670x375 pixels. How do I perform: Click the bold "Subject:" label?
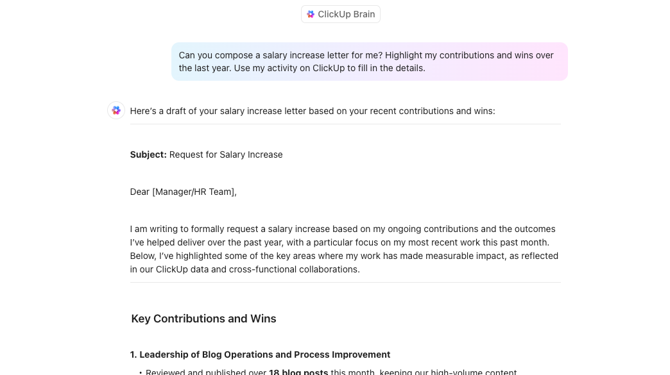pos(148,154)
